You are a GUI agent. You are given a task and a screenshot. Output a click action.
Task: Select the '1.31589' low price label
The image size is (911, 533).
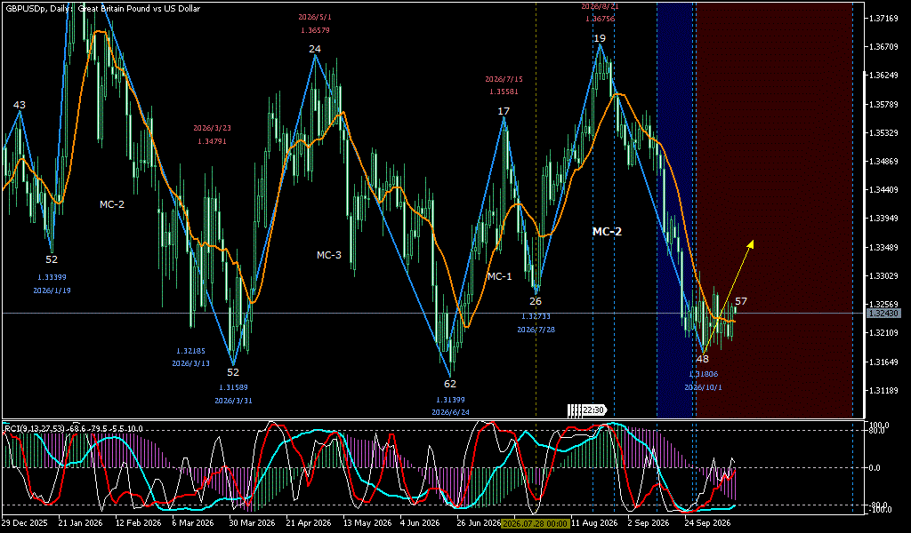click(x=233, y=387)
